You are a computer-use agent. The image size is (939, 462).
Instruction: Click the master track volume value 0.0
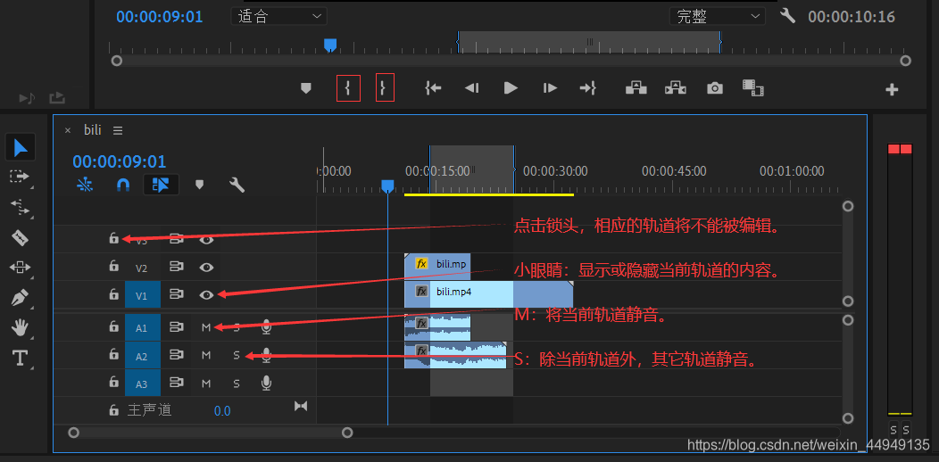click(x=222, y=411)
